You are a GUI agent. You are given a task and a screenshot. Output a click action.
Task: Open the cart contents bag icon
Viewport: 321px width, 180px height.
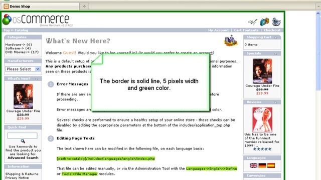pos(264,21)
